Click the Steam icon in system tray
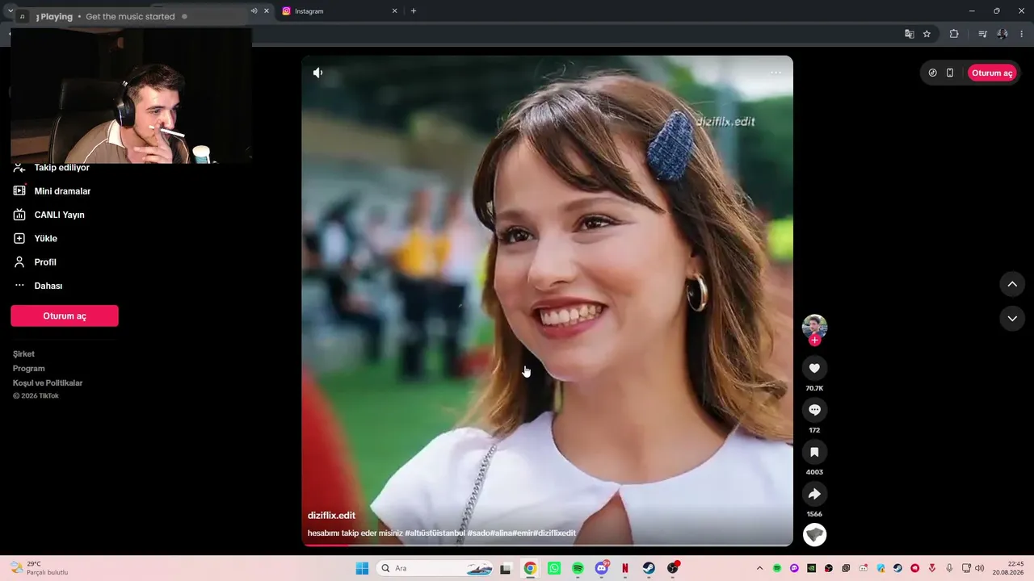Screen dimensions: 1034x581 coord(897,568)
